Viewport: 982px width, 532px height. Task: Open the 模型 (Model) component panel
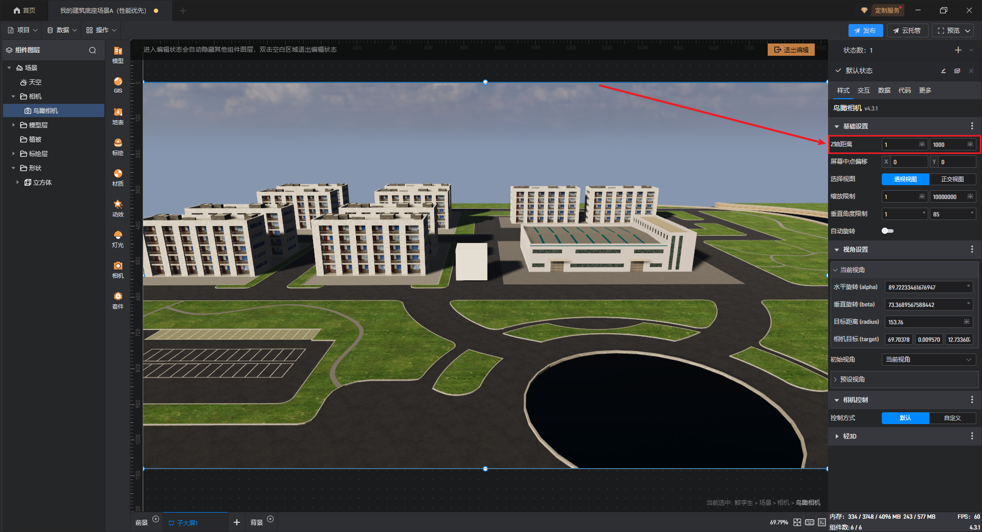tap(118, 54)
